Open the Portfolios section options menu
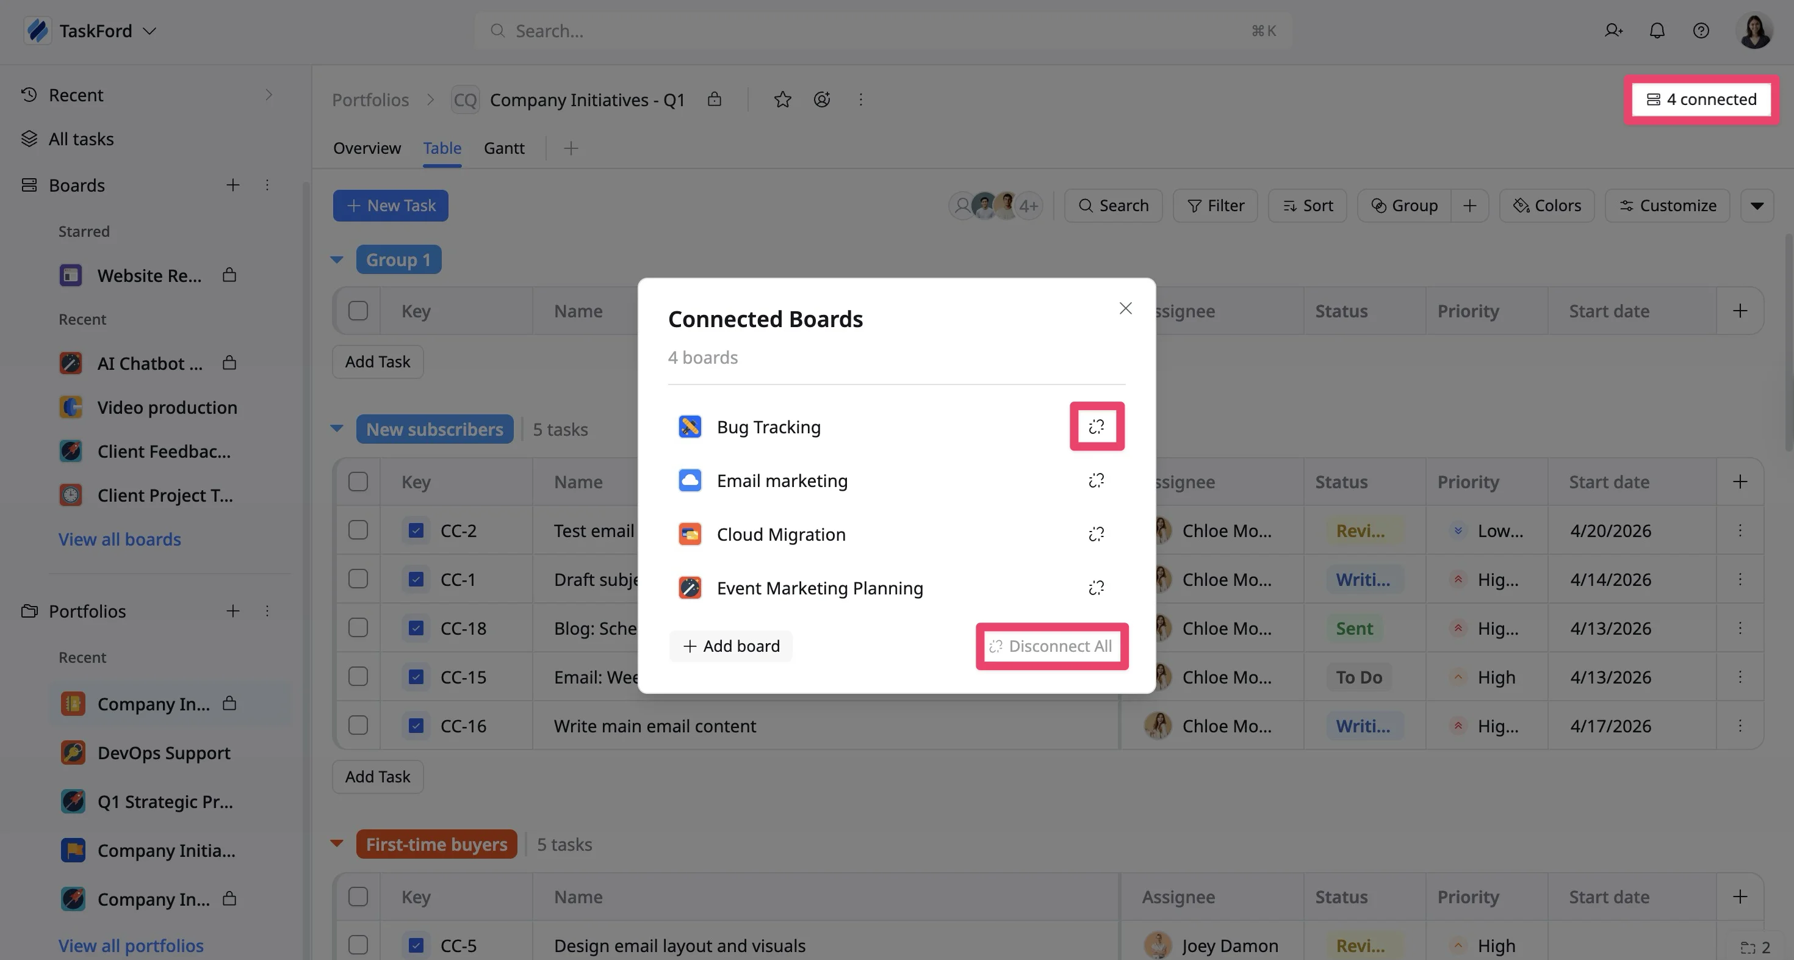 tap(267, 611)
